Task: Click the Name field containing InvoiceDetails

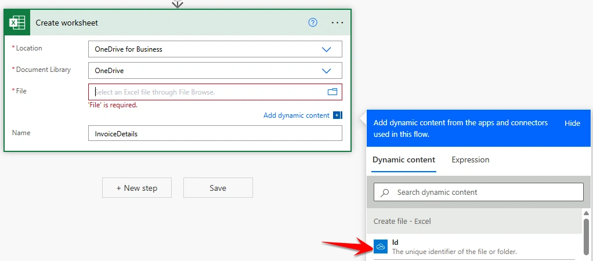Action: pos(215,133)
